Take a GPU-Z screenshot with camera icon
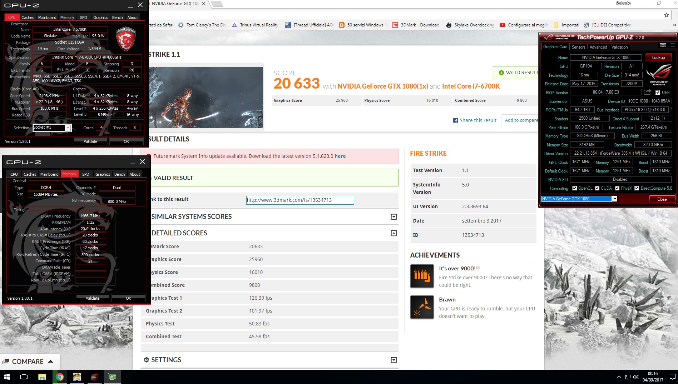678x384 pixels. [663, 45]
